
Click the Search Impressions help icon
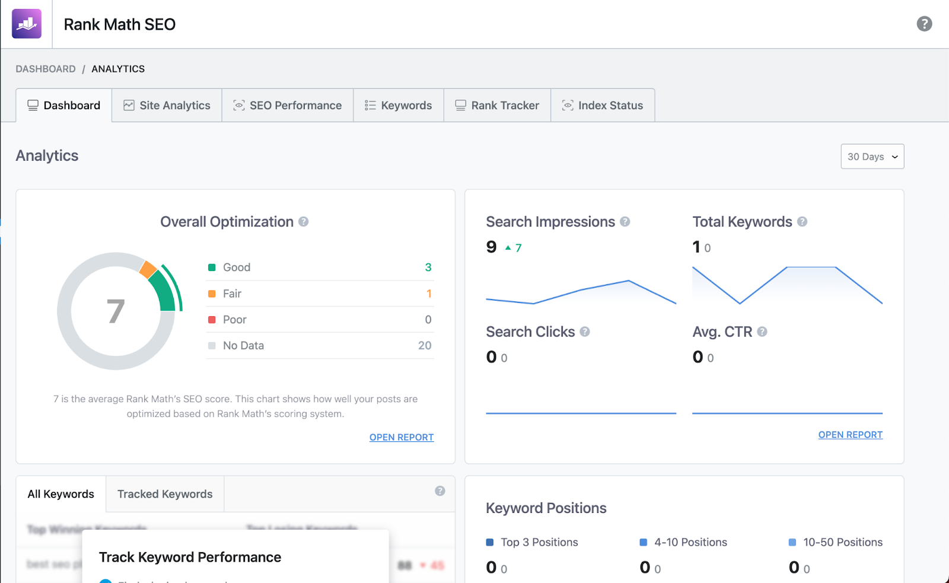click(x=625, y=222)
